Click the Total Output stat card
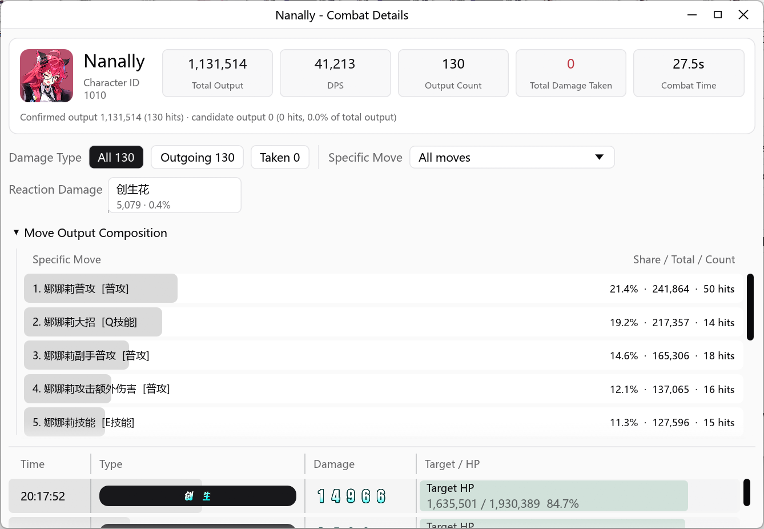The image size is (764, 529). click(x=218, y=73)
